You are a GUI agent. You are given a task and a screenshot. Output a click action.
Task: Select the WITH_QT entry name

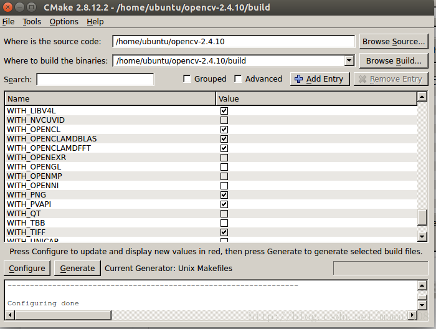pyautogui.click(x=24, y=214)
